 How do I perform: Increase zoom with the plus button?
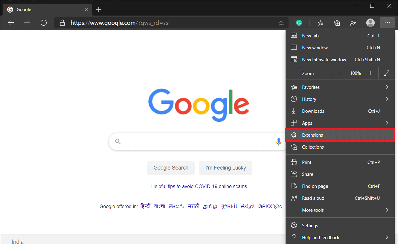pos(370,73)
